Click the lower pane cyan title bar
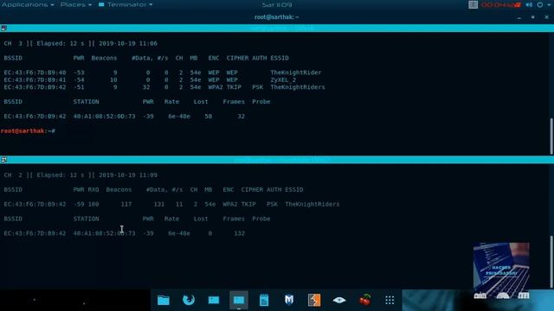The height and width of the screenshot is (311, 554). pyautogui.click(x=277, y=160)
